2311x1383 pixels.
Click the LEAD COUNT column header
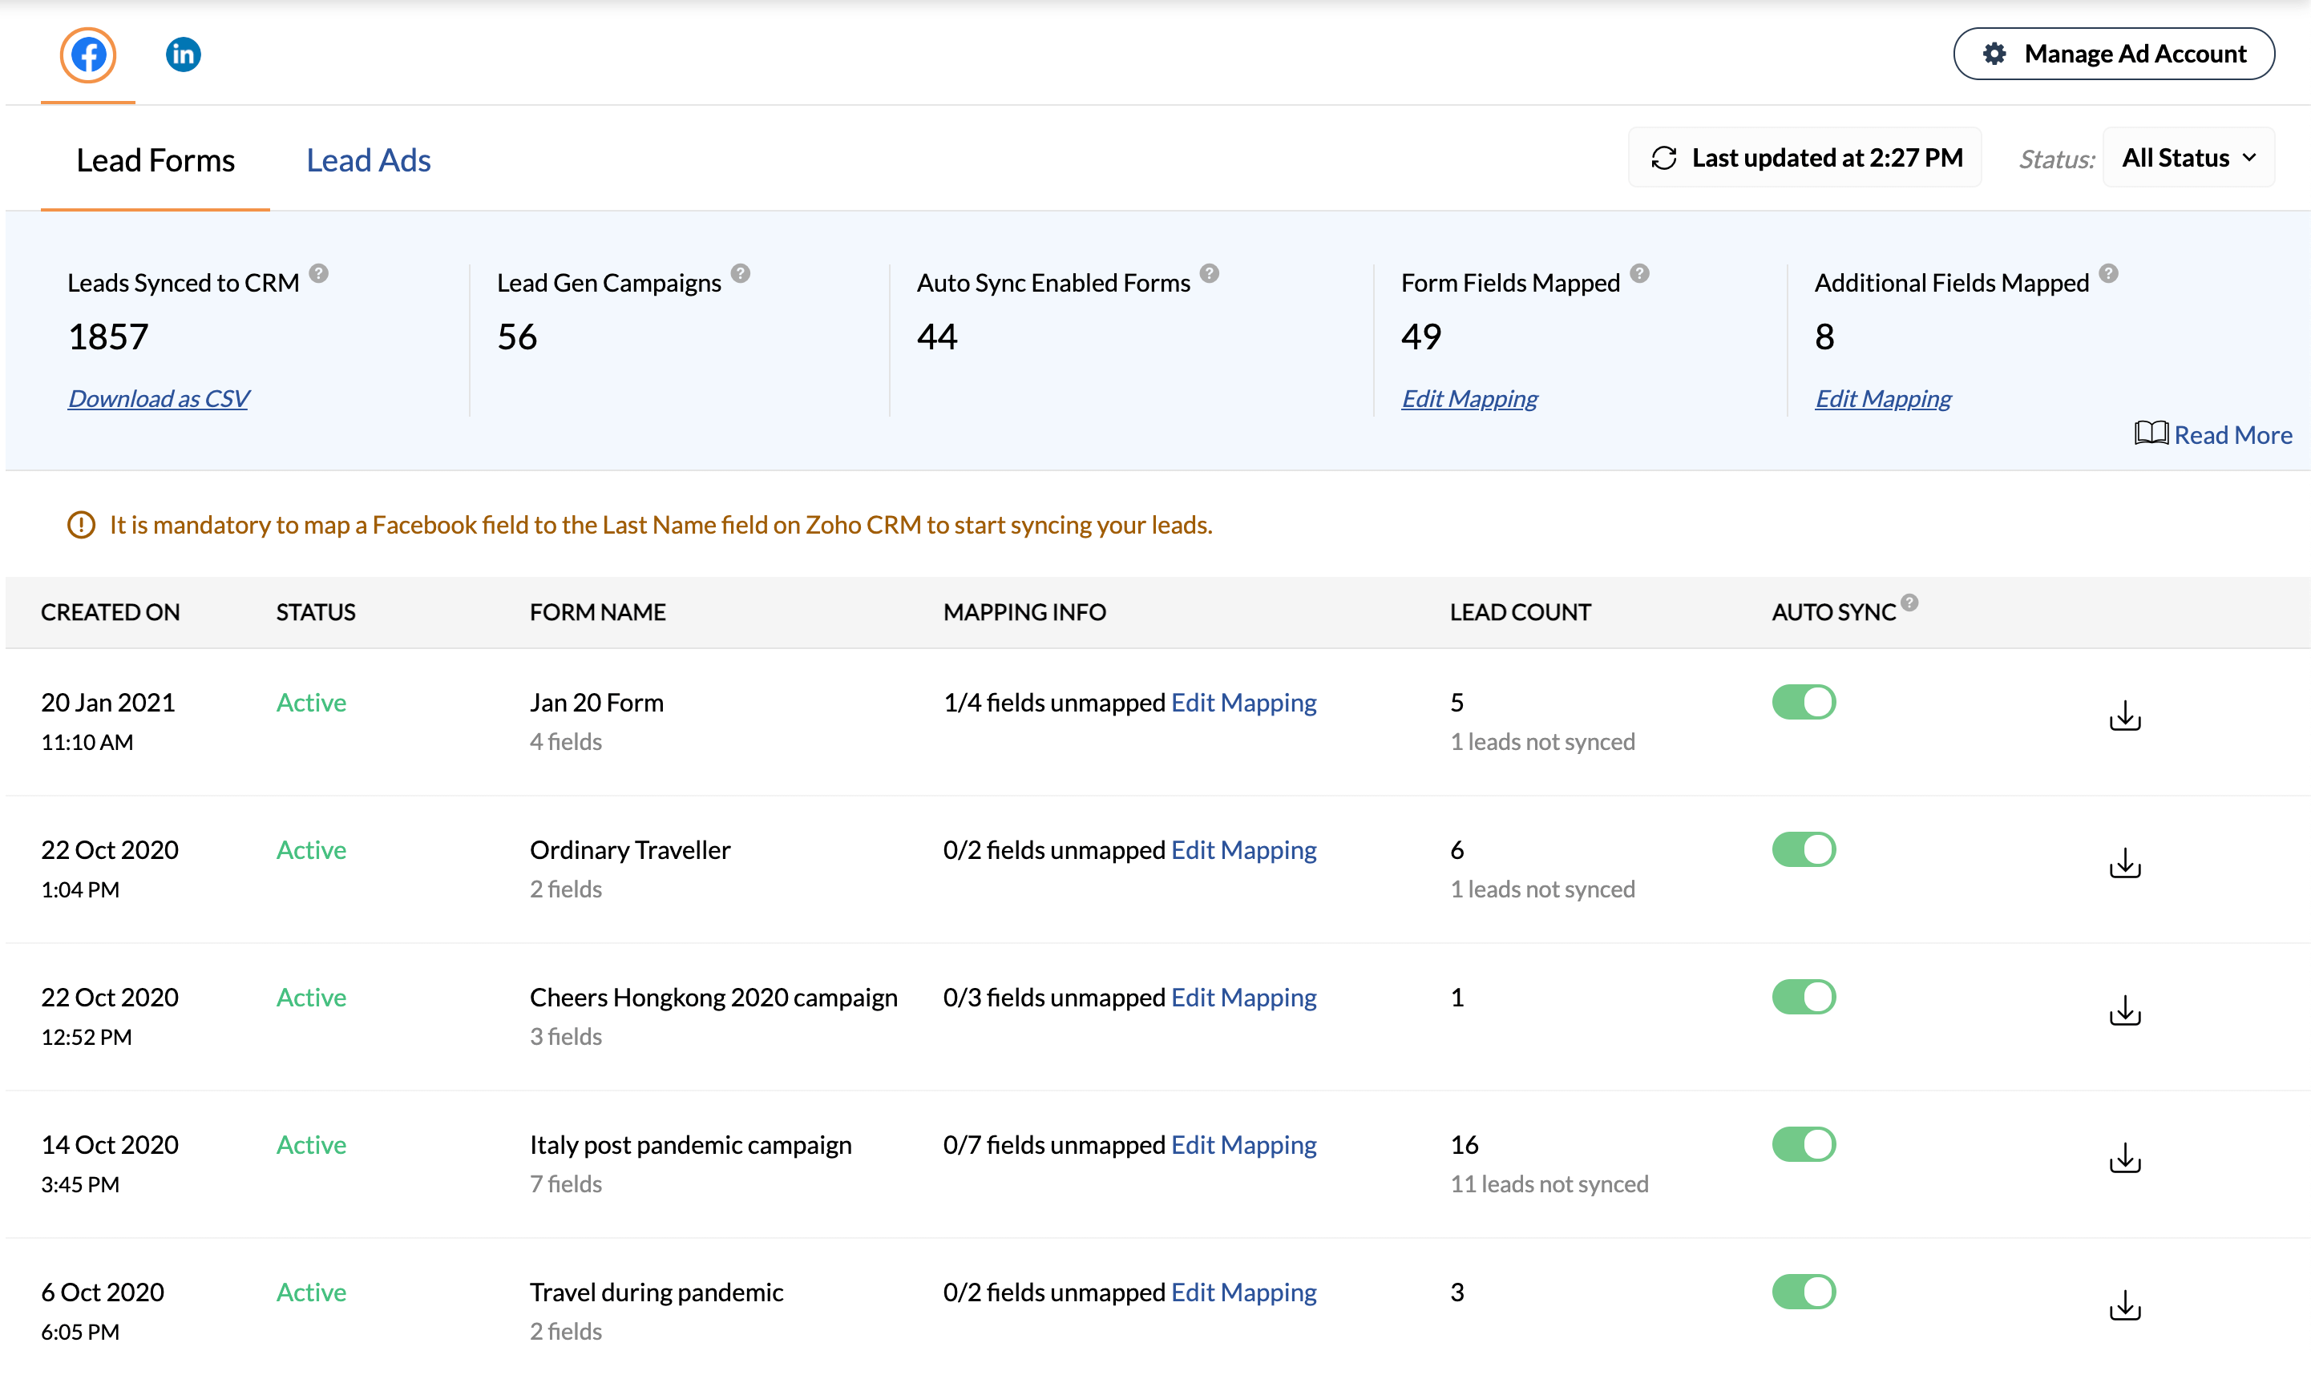pos(1521,612)
